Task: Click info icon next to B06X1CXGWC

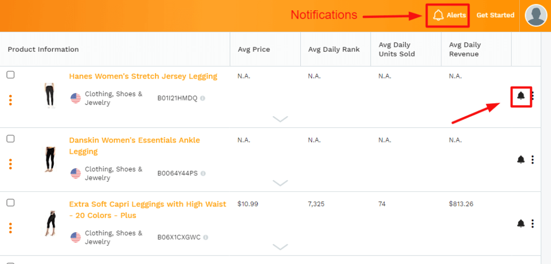Action: coord(206,237)
